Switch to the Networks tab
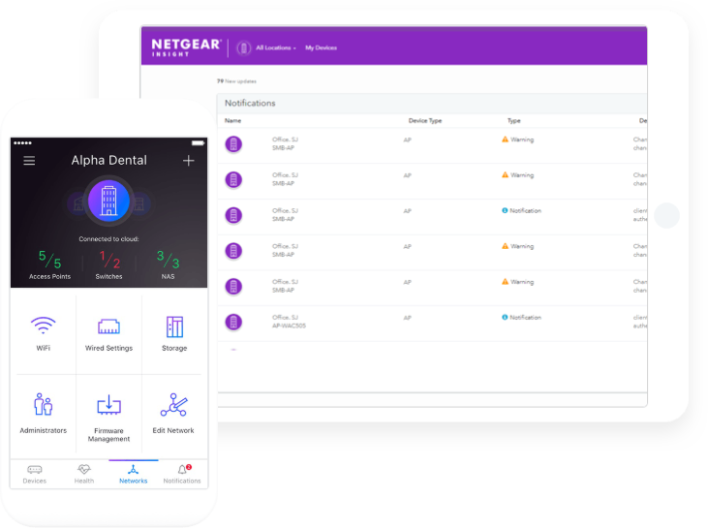Viewport: 708px width, 528px height. pos(134,475)
